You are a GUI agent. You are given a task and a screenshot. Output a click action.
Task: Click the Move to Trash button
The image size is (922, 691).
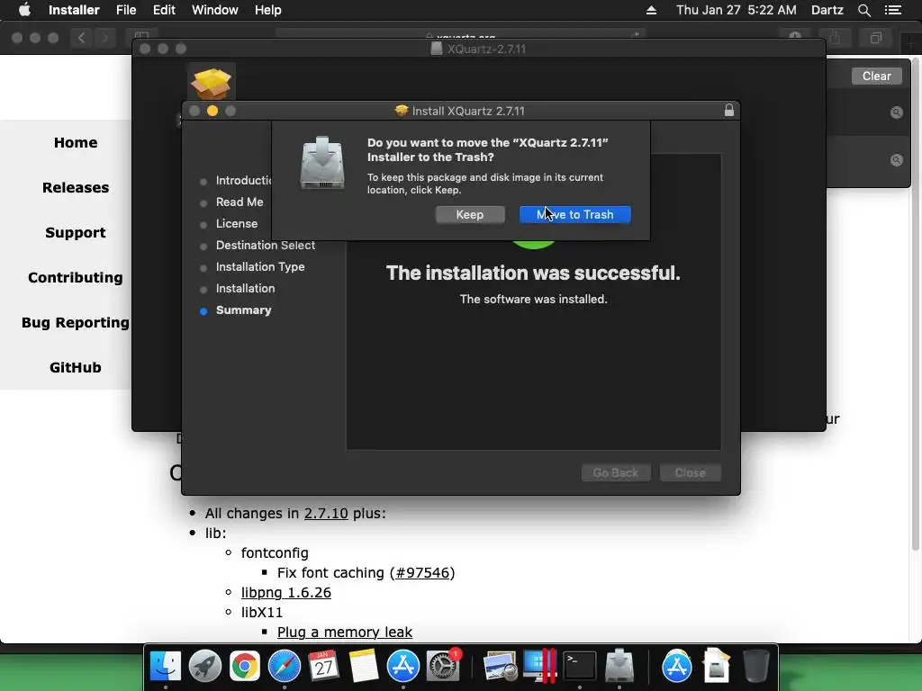click(574, 214)
